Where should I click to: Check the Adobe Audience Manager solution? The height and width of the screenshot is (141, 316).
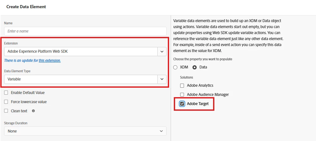coord(182,95)
